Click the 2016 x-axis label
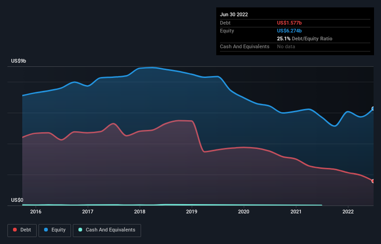The height and width of the screenshot is (244, 381). [36, 212]
